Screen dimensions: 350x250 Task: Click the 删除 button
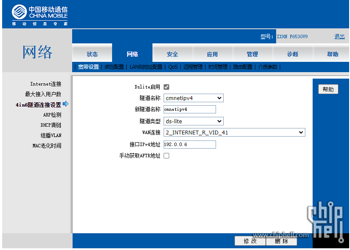281,241
